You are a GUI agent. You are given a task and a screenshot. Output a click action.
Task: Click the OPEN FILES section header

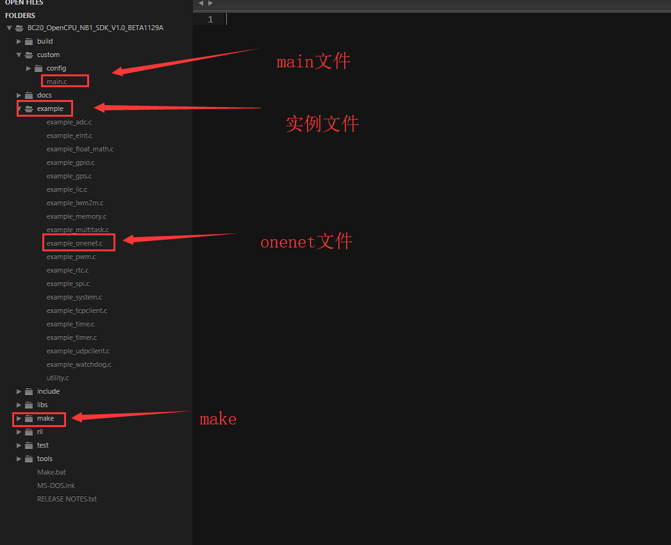tap(24, 3)
